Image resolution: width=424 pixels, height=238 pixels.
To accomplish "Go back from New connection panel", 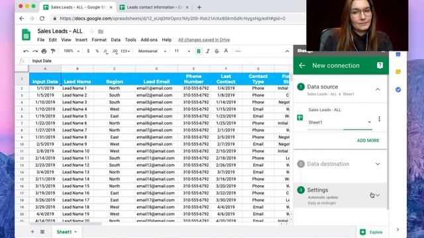I will coord(302,65).
